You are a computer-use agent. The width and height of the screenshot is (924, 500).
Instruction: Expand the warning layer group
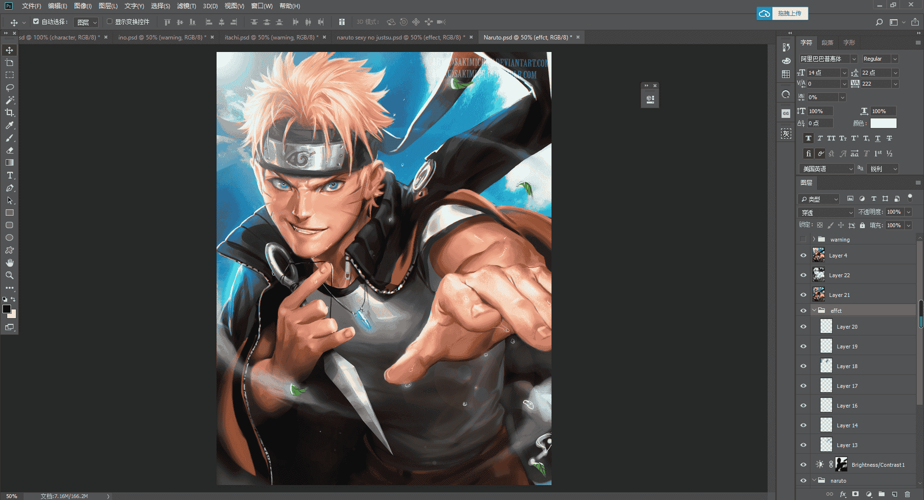point(814,239)
